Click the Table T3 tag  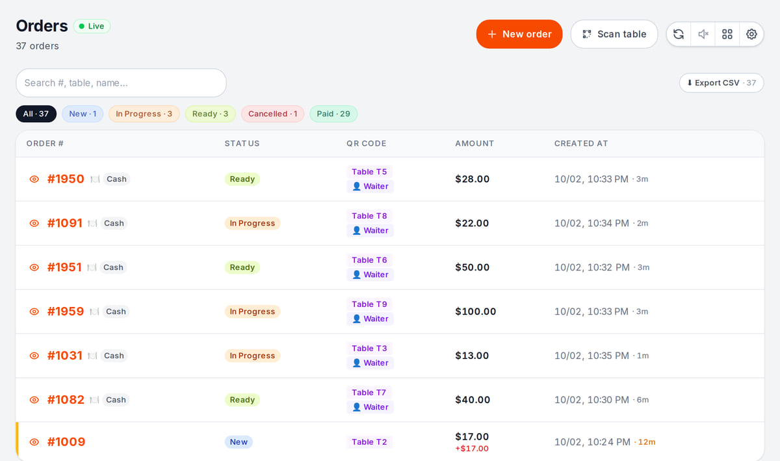[369, 349]
